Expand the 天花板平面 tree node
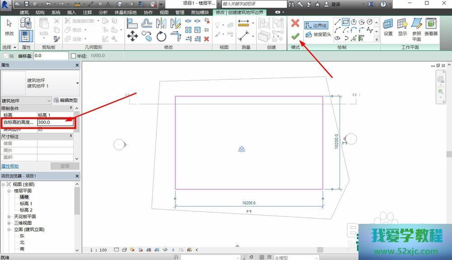452x260 pixels. 9,217
